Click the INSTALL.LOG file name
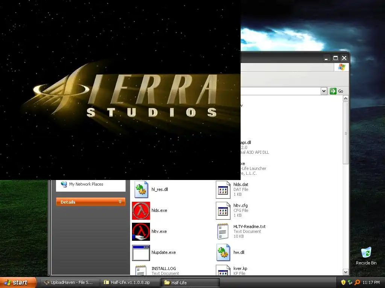Viewport: 385px width, 288px height. pos(164,268)
